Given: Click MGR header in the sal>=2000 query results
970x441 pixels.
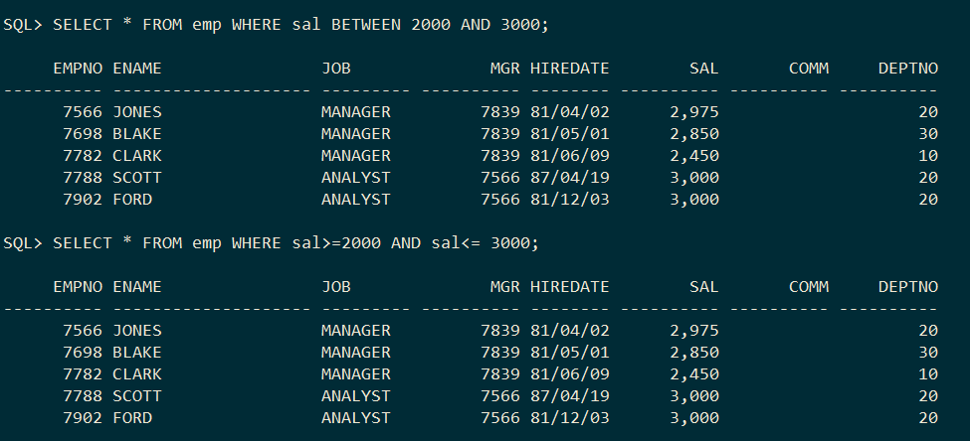Looking at the screenshot, I should (x=504, y=287).
